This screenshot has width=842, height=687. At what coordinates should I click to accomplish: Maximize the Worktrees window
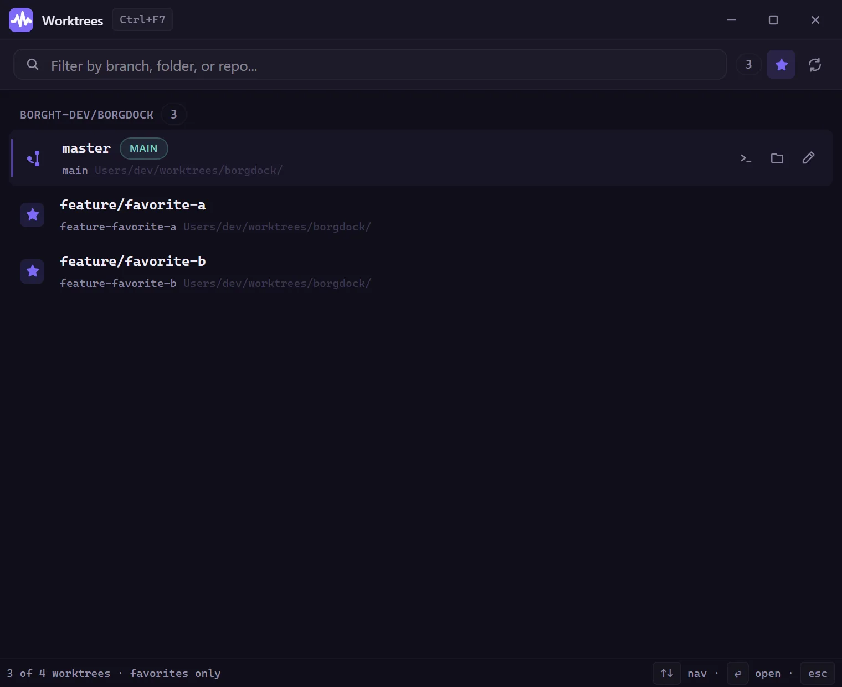(773, 20)
